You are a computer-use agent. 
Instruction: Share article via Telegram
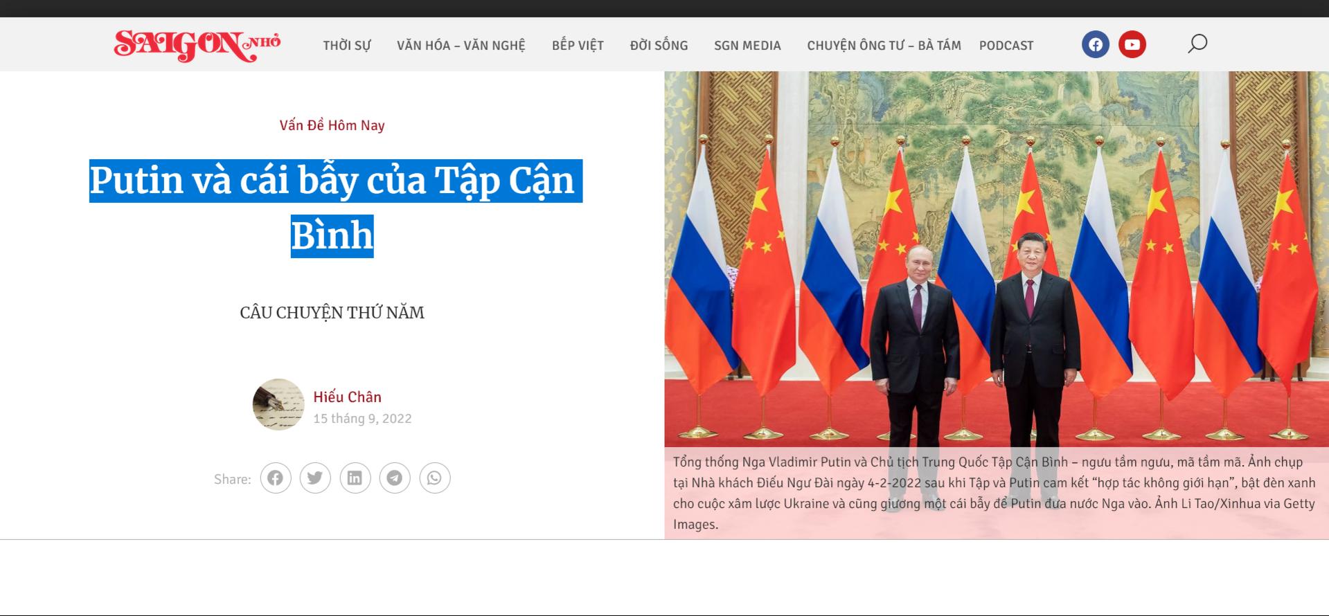[395, 478]
